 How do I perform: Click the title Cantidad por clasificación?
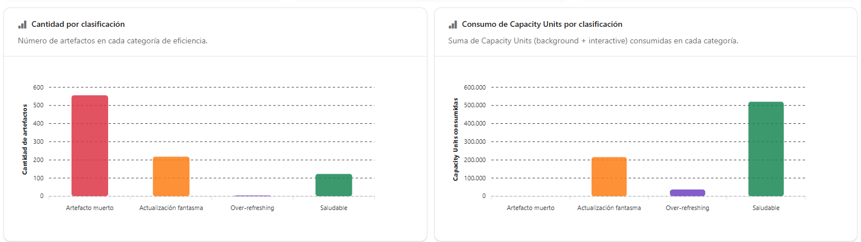click(x=78, y=25)
